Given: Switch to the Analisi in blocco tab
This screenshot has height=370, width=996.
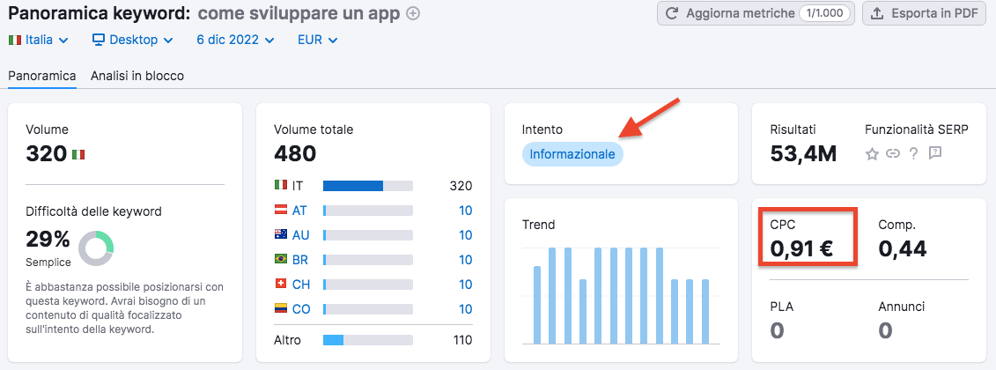Looking at the screenshot, I should [137, 76].
